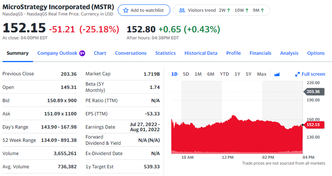This screenshot has height=176, width=332.
Task: Select the 1D chart range
Action: tap(174, 74)
